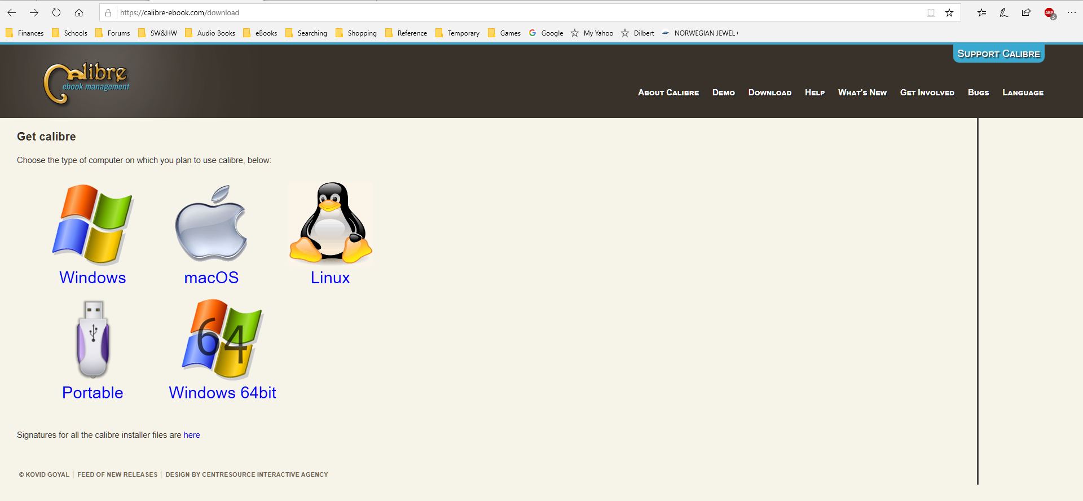Open the signatures 'here' link
The height and width of the screenshot is (501, 1083).
pyautogui.click(x=192, y=435)
